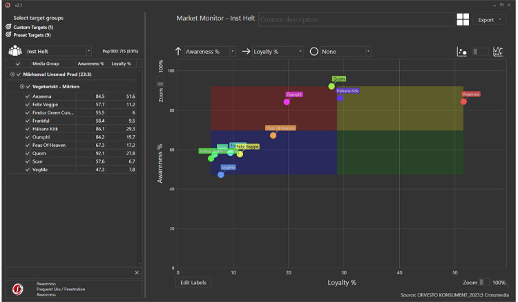The width and height of the screenshot is (518, 302).
Task: Open the Export menu
Action: tap(490, 20)
